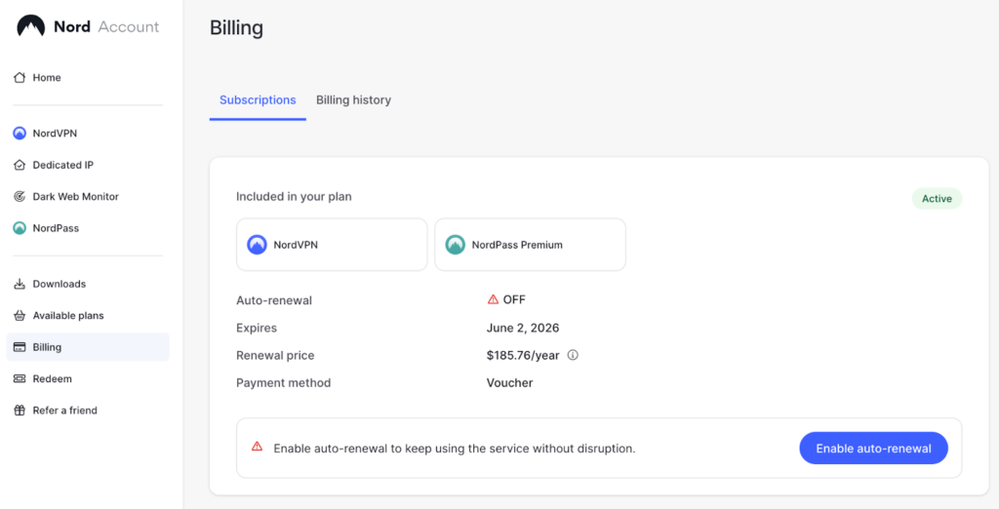The width and height of the screenshot is (999, 509).
Task: Click warning icon in auto-renewal notice
Action: pyautogui.click(x=257, y=446)
